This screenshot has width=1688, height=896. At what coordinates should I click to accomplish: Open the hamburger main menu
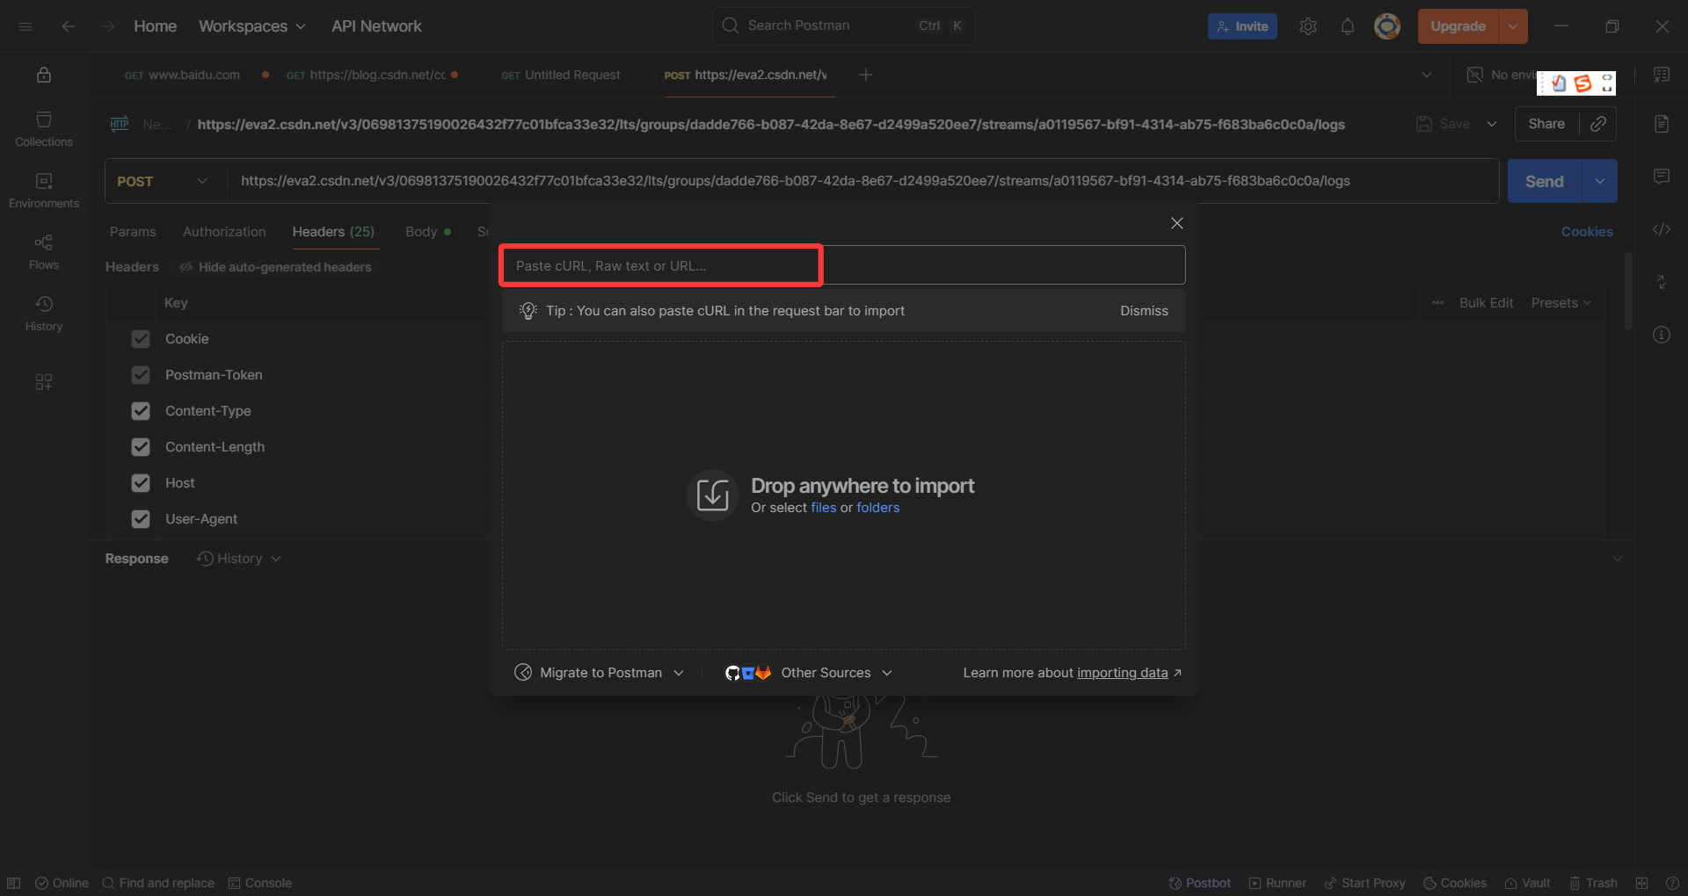[x=25, y=26]
